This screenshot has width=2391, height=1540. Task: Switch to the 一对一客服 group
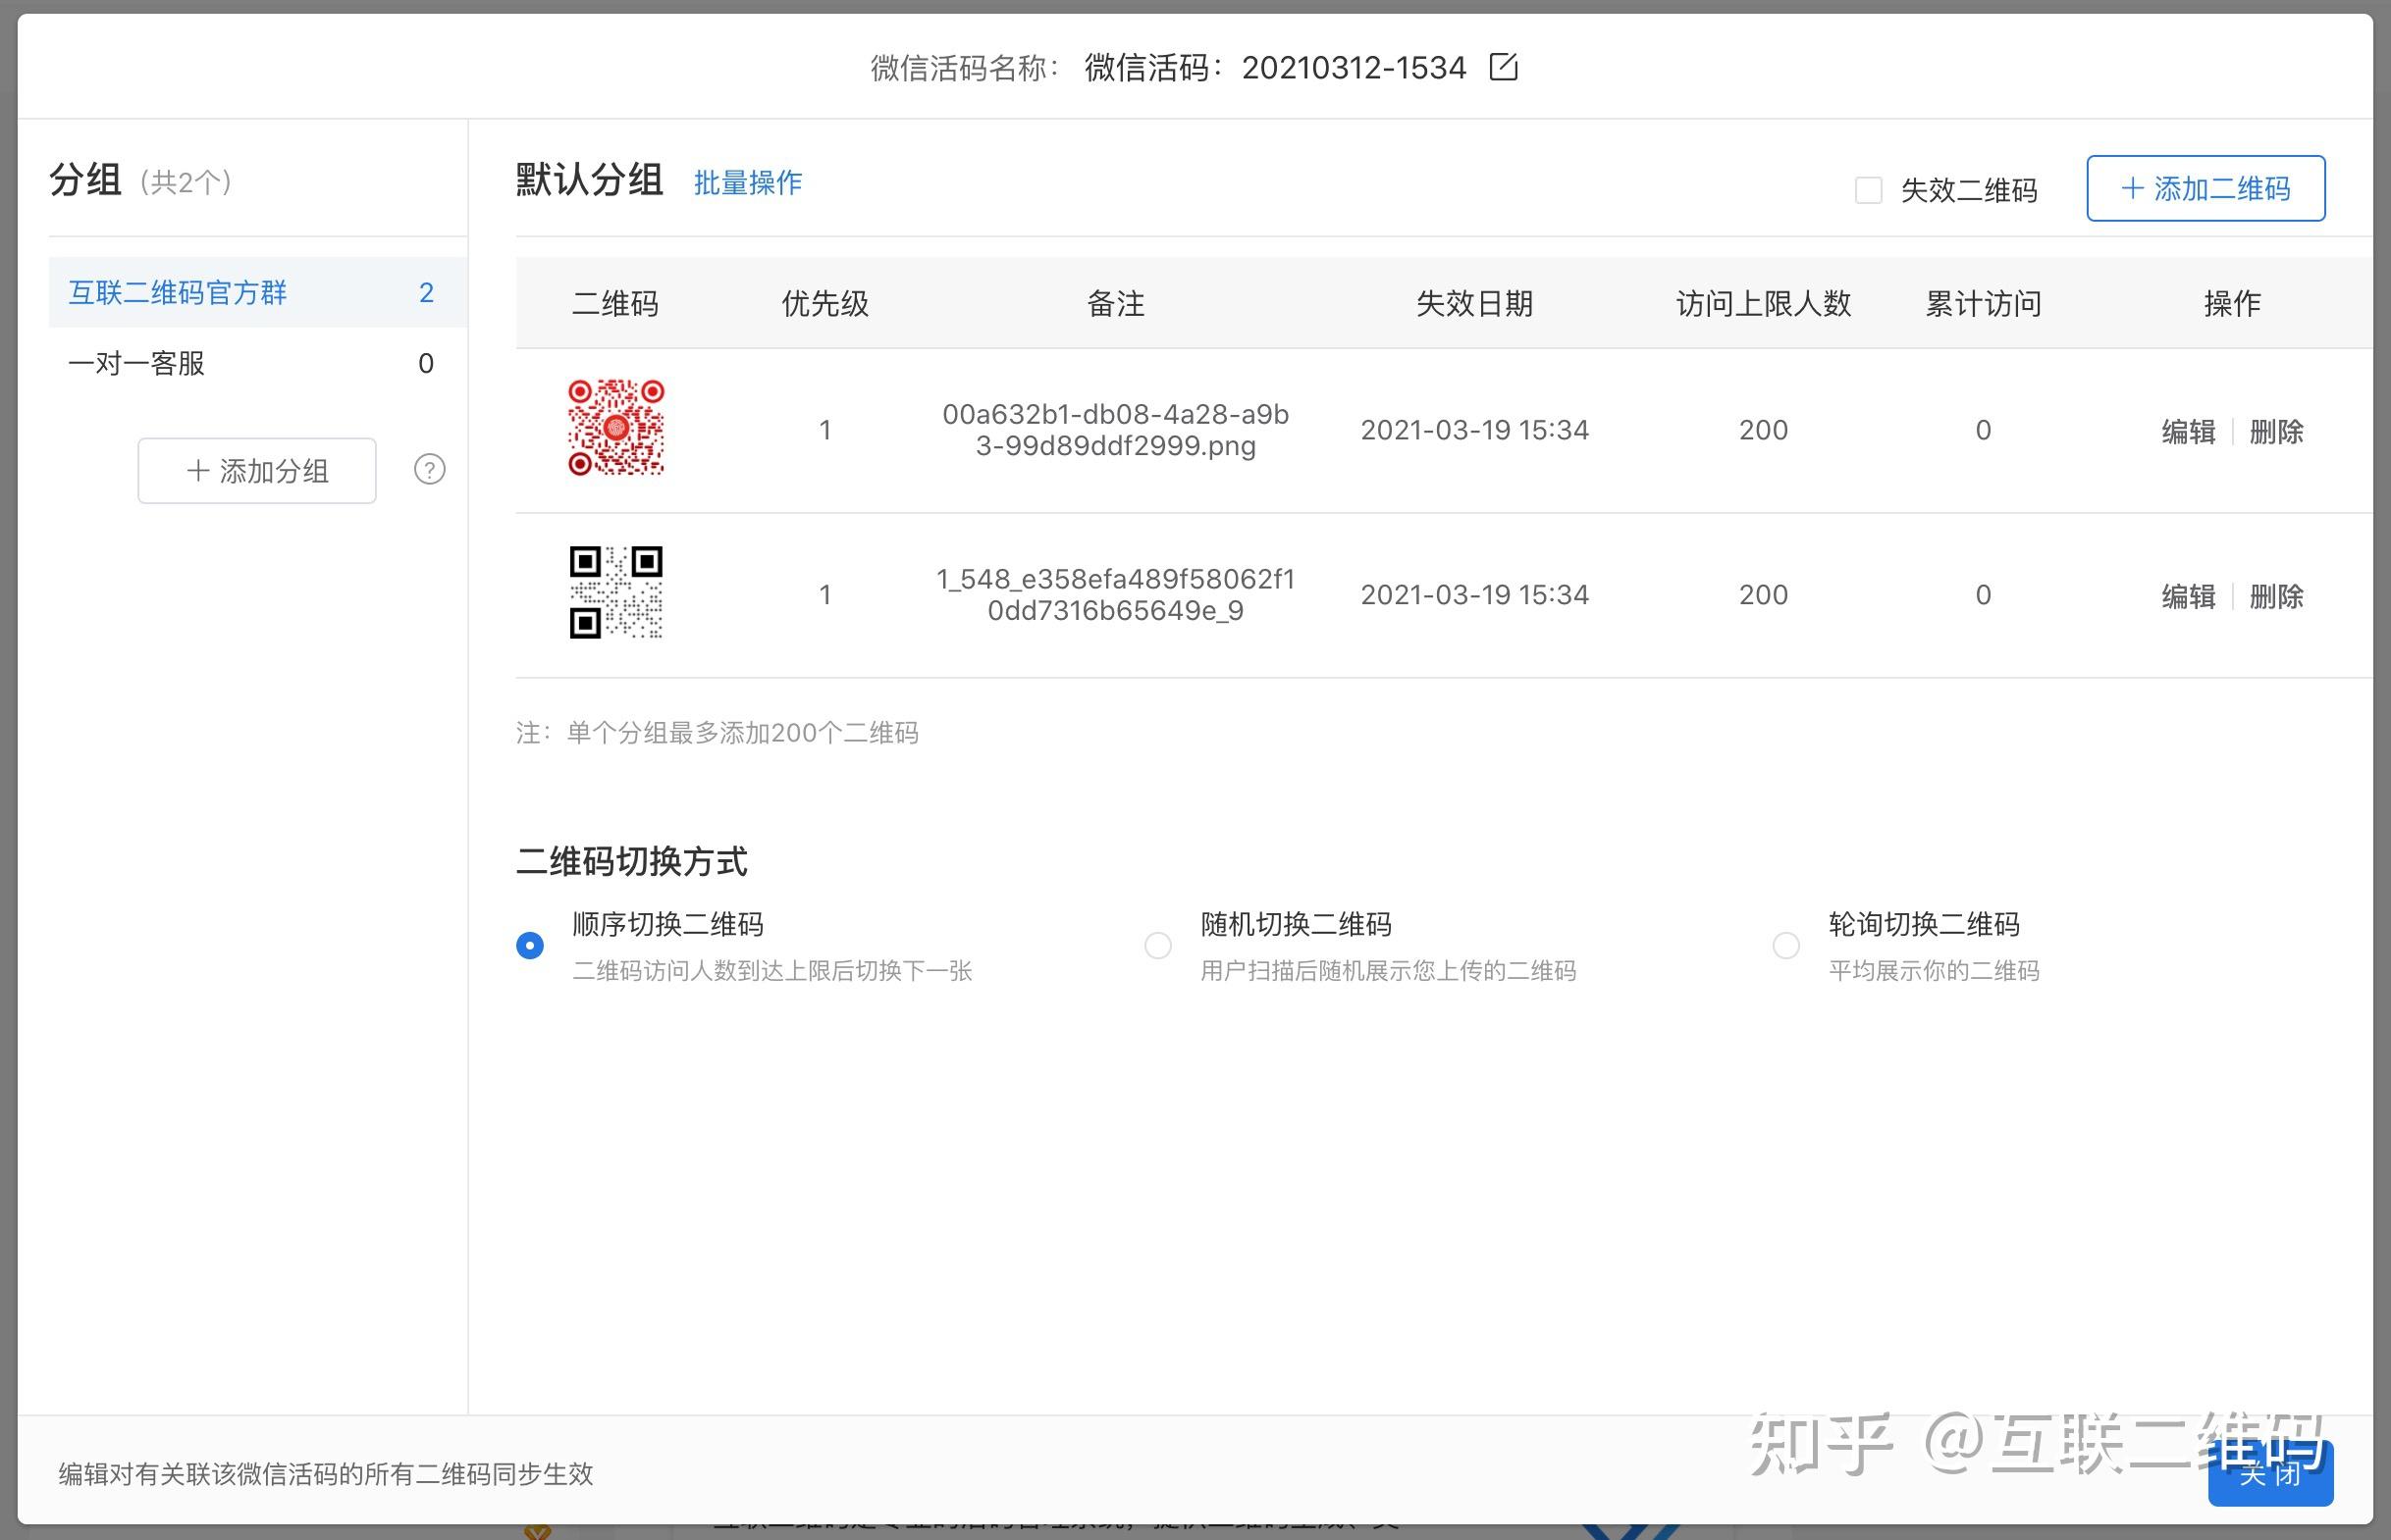pyautogui.click(x=136, y=363)
